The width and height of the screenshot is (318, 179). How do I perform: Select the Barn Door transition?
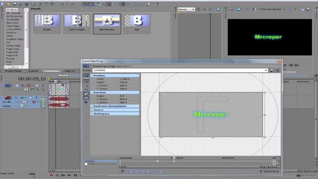(x=12, y=23)
